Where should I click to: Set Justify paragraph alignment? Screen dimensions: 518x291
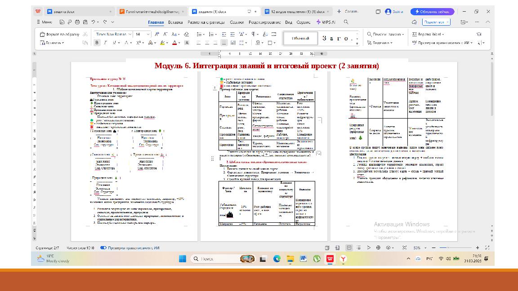[x=224, y=43]
